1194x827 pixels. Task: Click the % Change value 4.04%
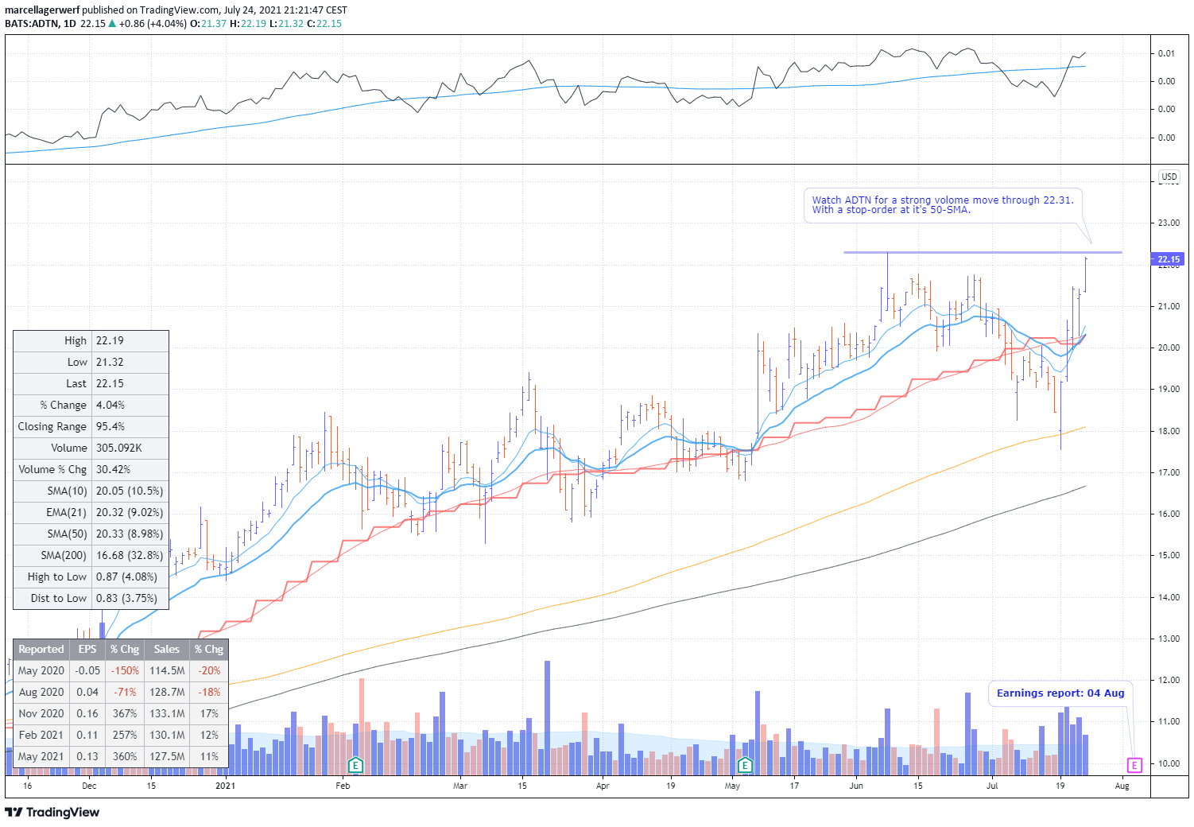[110, 406]
